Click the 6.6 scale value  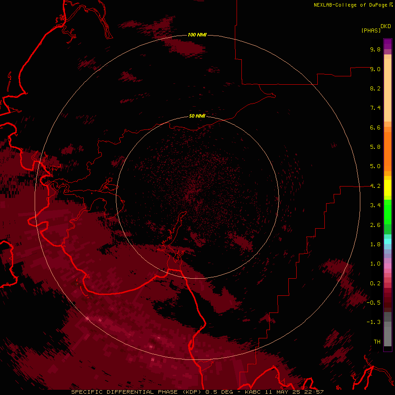click(x=375, y=127)
